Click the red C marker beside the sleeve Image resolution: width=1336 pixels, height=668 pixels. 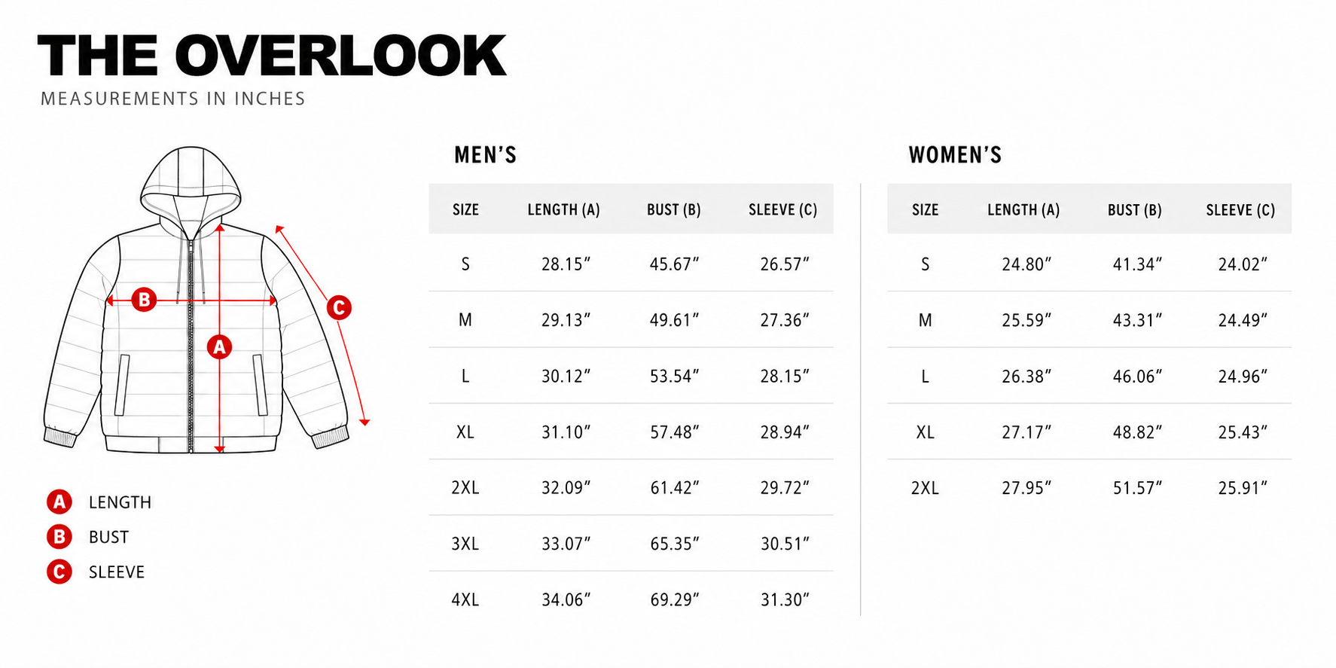[339, 307]
